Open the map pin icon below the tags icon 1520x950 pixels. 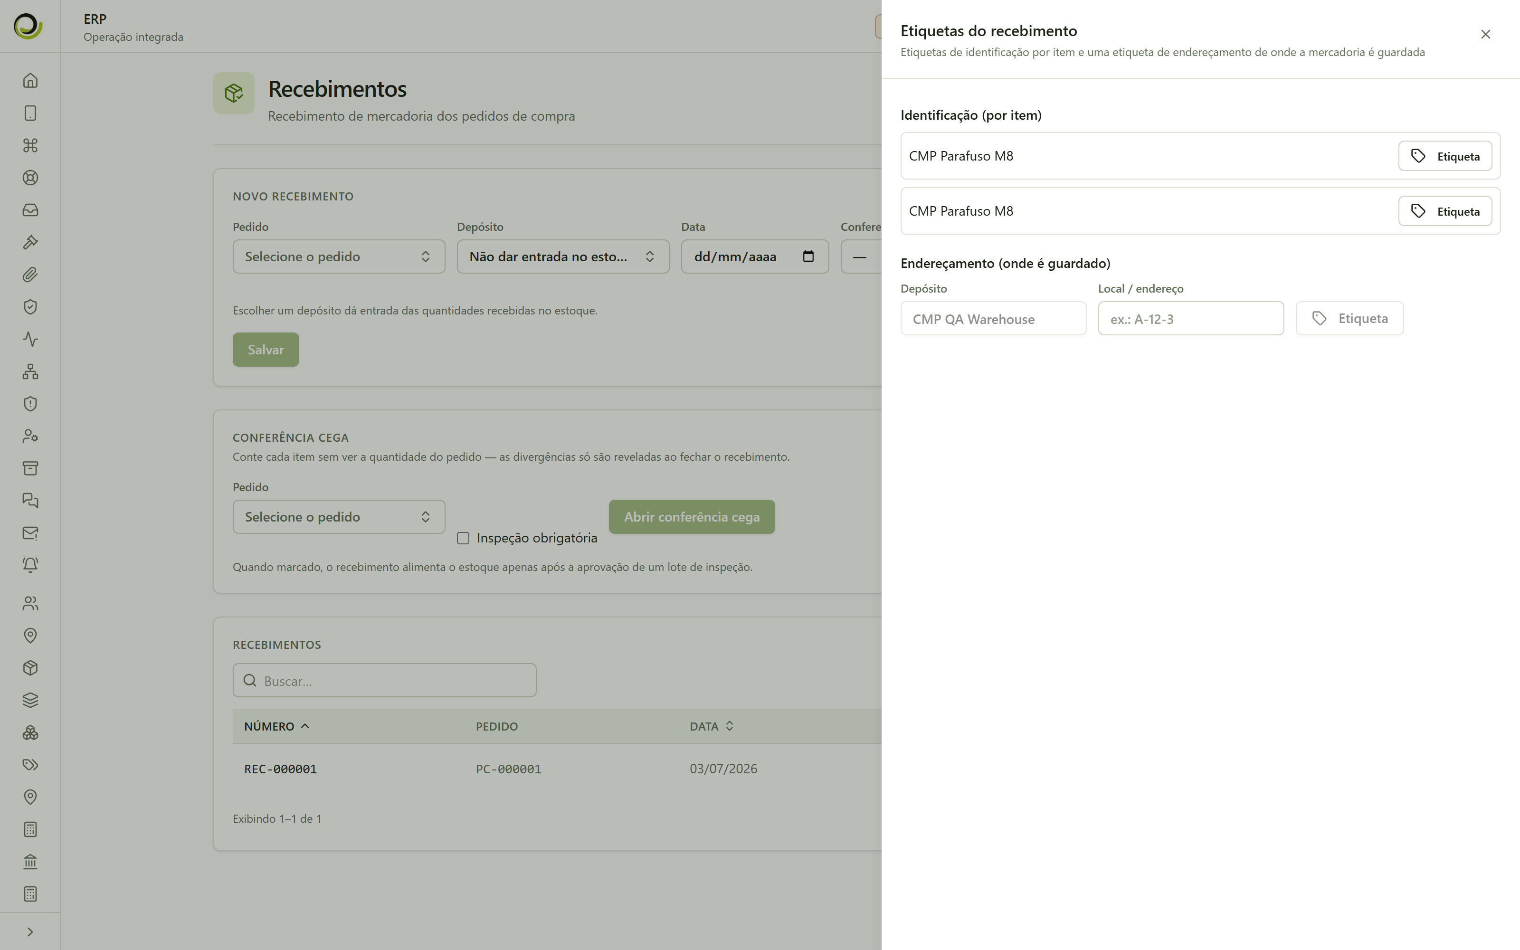[x=30, y=798]
